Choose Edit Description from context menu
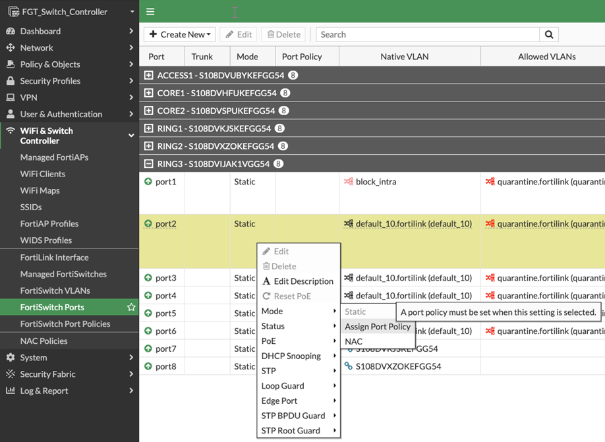This screenshot has height=442, width=605. pos(299,281)
